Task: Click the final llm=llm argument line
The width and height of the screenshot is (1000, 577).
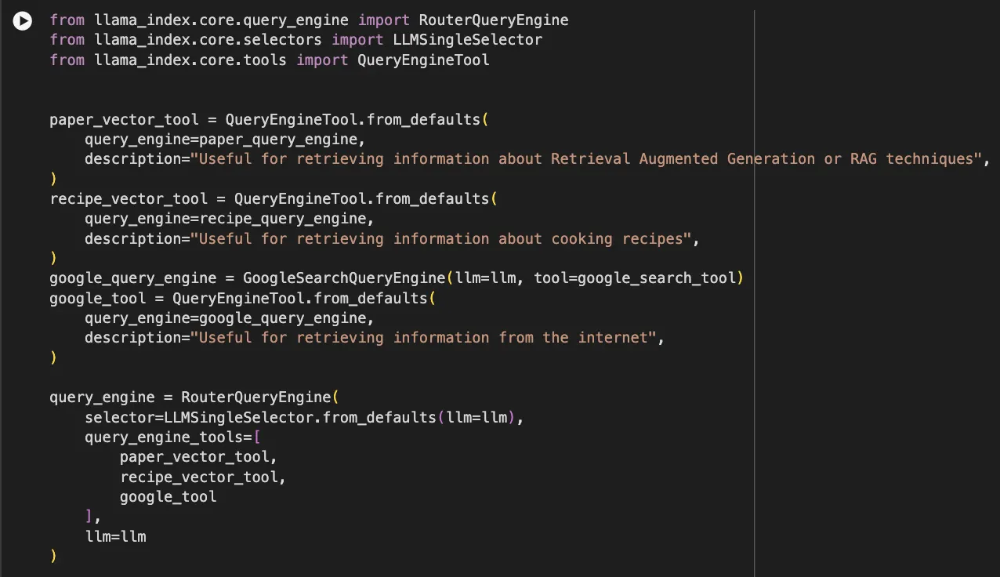Action: (x=115, y=537)
